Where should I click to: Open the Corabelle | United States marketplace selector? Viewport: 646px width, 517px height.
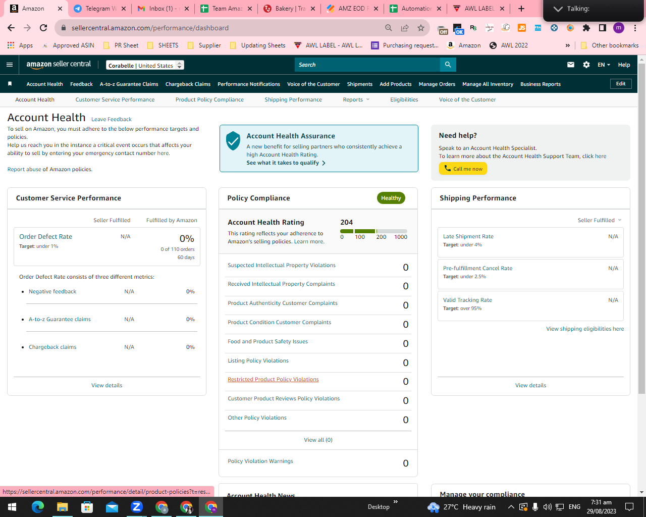pyautogui.click(x=145, y=65)
